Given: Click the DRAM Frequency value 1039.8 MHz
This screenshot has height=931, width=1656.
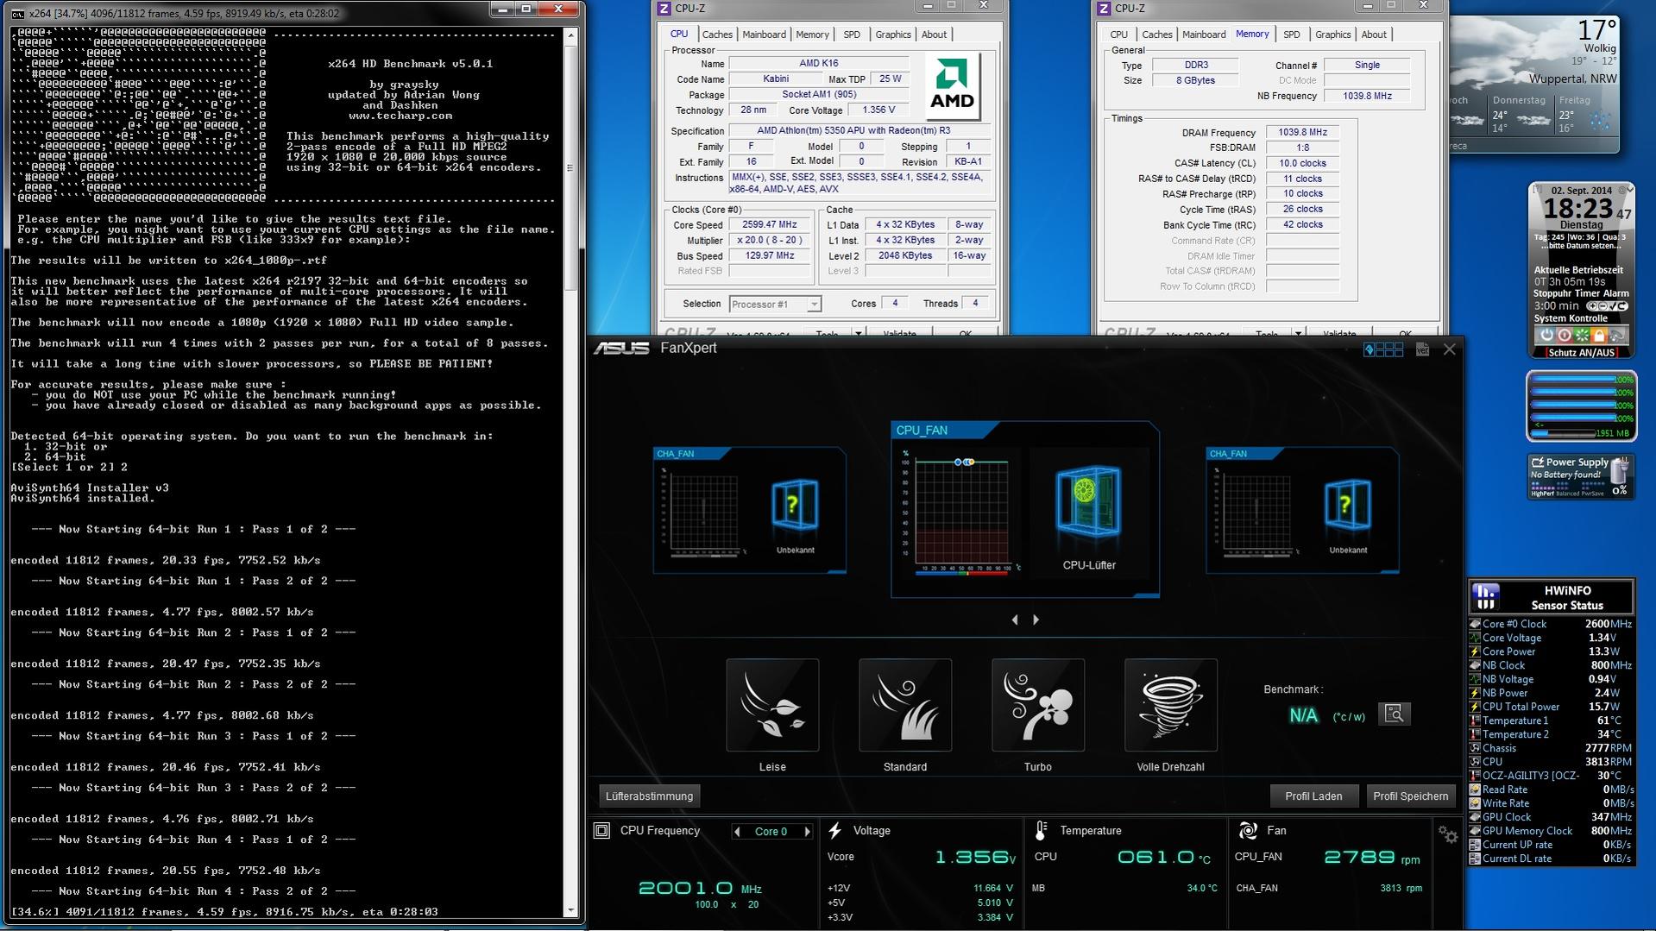Looking at the screenshot, I should click(x=1302, y=132).
